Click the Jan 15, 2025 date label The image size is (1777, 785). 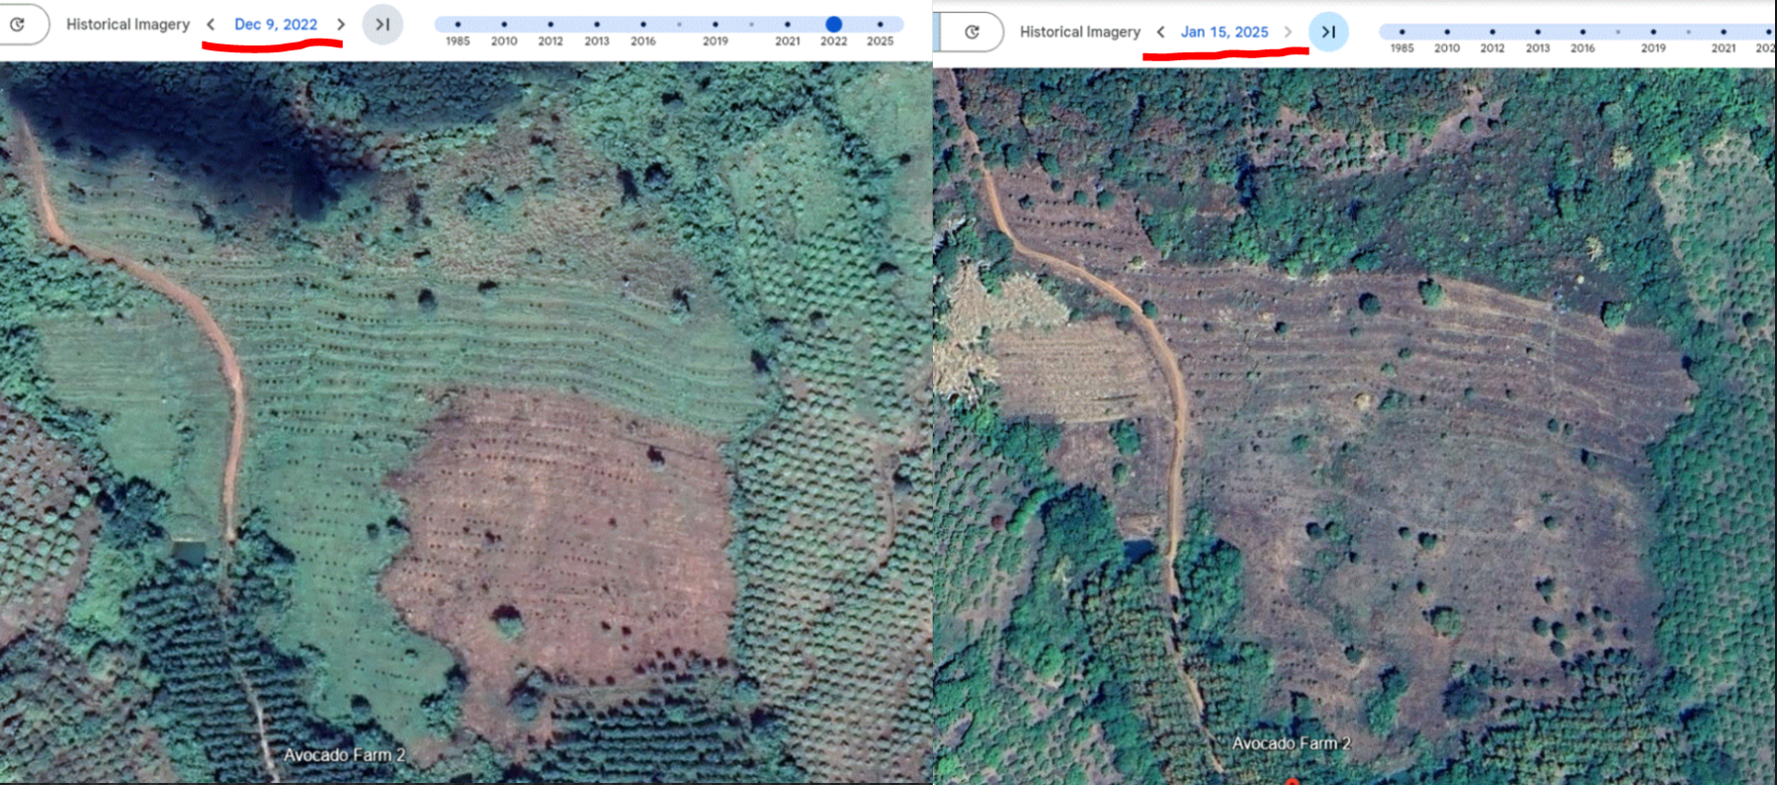[x=1224, y=32]
